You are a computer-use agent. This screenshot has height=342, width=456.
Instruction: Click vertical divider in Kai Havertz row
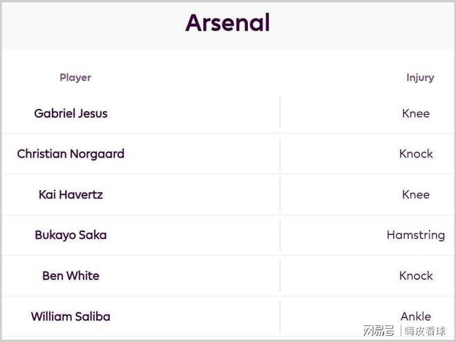pos(280,195)
